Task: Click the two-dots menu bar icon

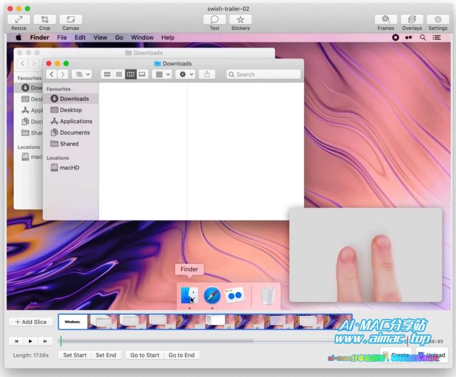Action: coord(409,38)
